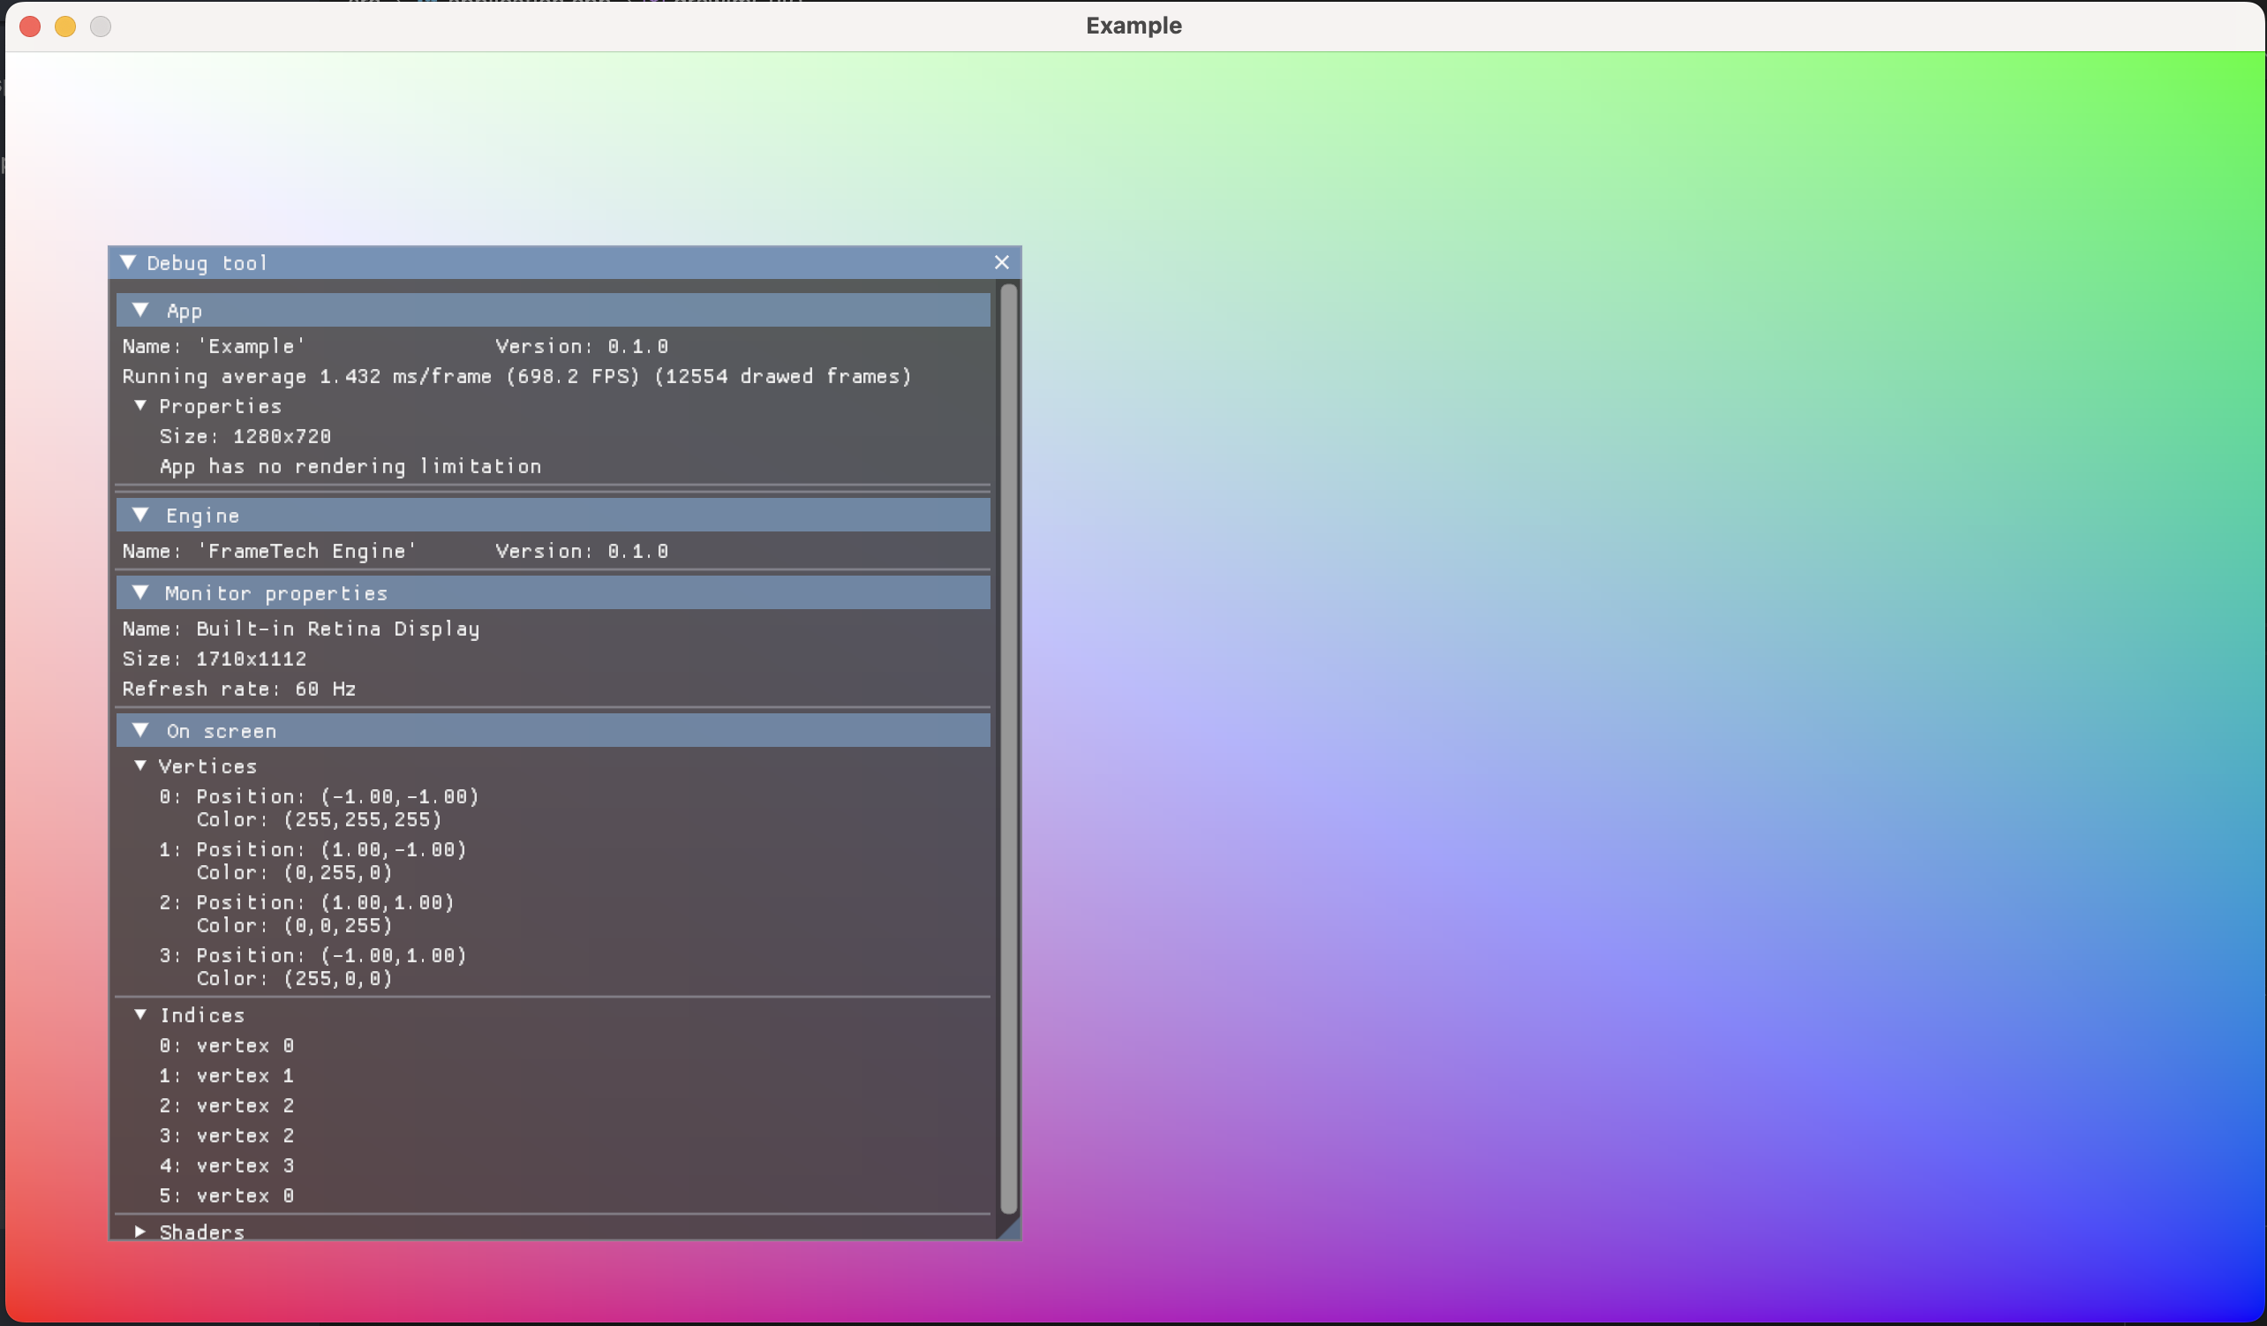
Task: Click the Refresh rate 60 Hz line
Action: point(239,689)
